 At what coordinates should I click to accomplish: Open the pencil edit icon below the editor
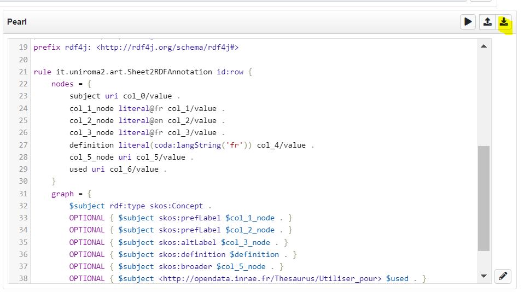coord(503,277)
